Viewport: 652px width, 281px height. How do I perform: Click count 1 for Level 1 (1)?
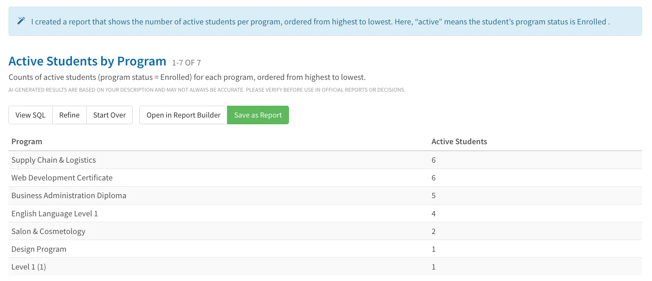click(x=433, y=267)
